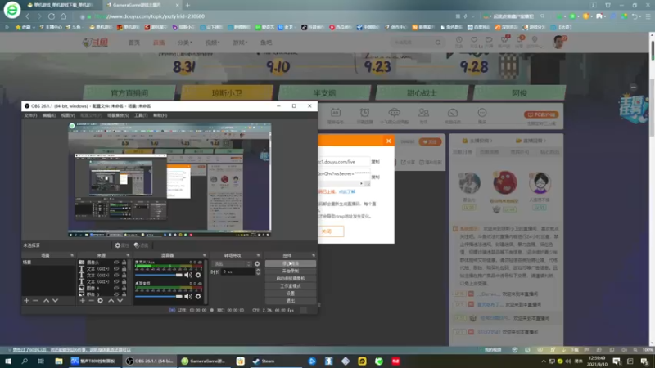Viewport: 655px width, 368px height.
Task: Open source properties gear in Sources panel
Action: [100, 300]
